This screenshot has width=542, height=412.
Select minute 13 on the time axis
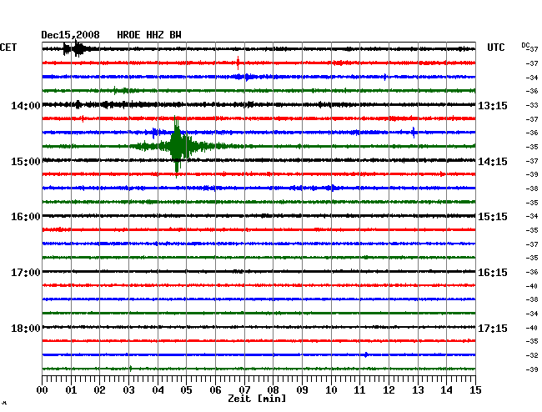coord(418,390)
